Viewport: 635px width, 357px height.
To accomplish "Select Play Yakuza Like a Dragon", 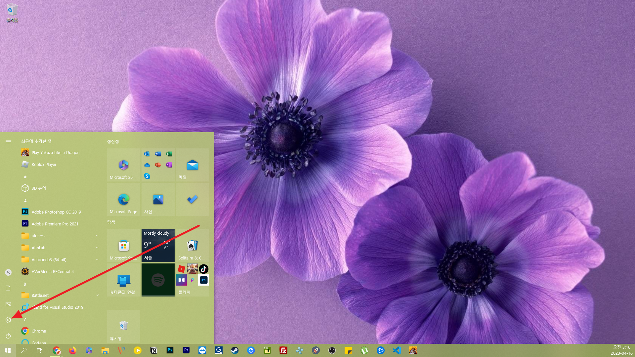I will tap(56, 152).
